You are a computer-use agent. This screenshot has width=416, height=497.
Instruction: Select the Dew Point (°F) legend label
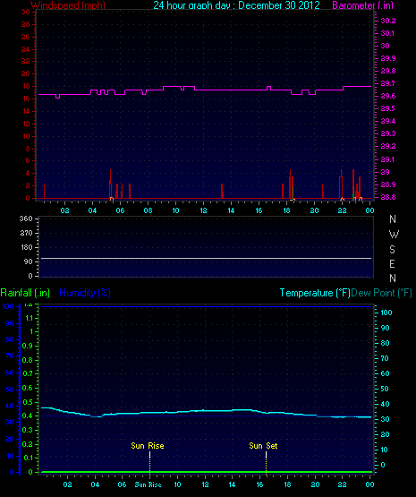click(381, 293)
